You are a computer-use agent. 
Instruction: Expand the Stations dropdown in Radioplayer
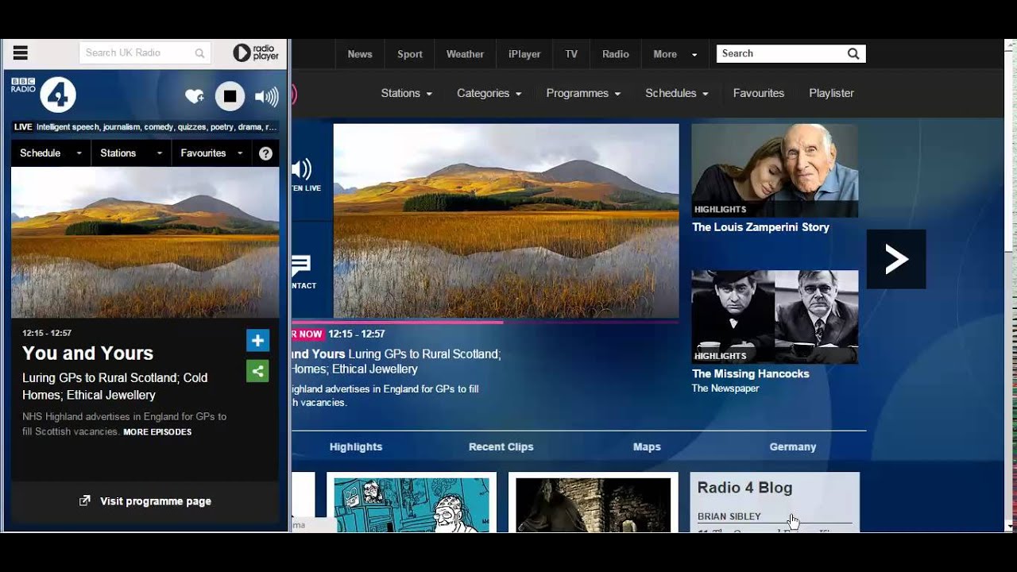click(132, 153)
